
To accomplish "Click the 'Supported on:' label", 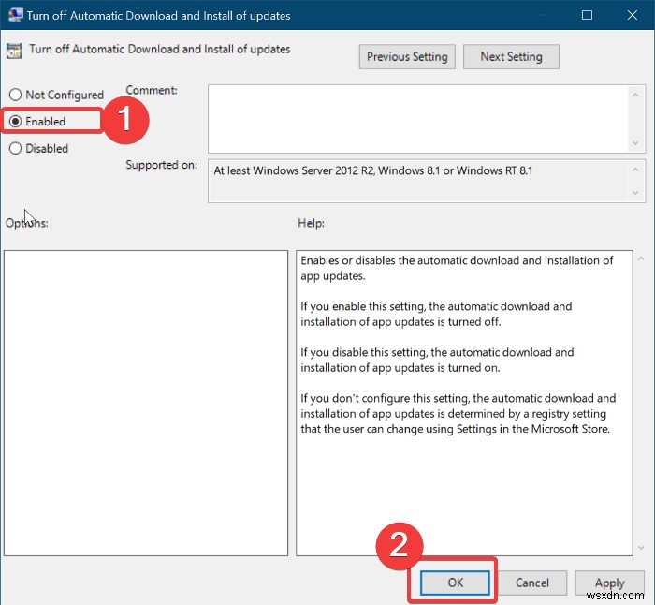I will click(x=161, y=165).
